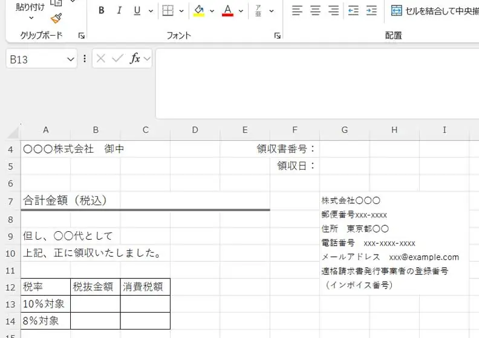Select 税抜金額 header cell
Viewport: 479px width, 338px height.
point(96,287)
